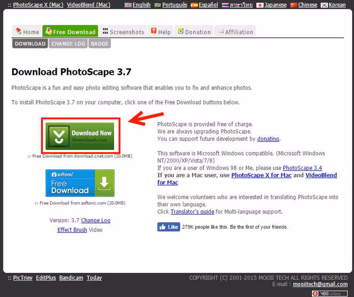Open the Bandicam footer link
354x297 pixels.
coord(71,278)
